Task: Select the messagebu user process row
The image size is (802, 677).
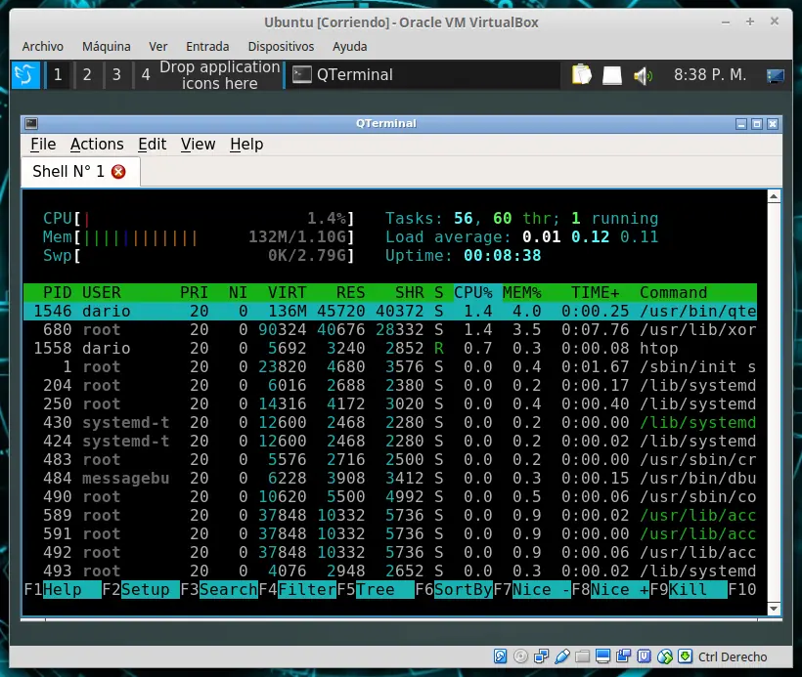Action: 390,479
